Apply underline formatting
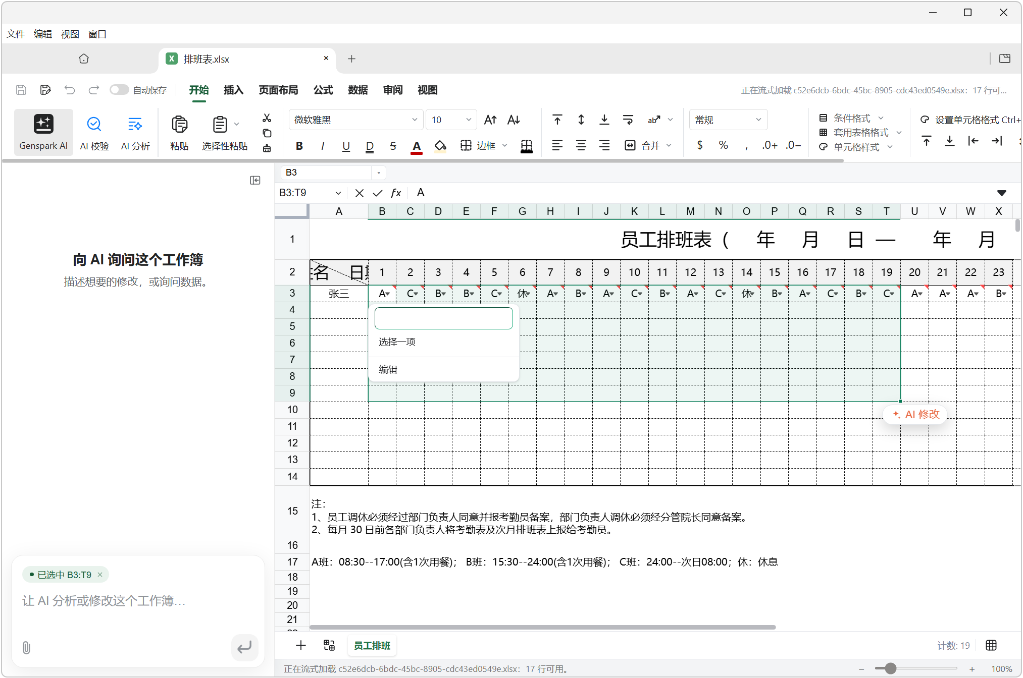Image resolution: width=1023 pixels, height=678 pixels. click(x=346, y=146)
